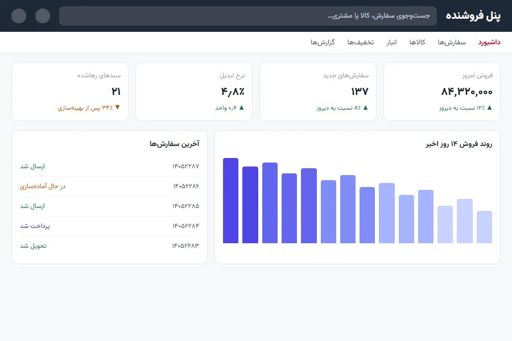512x341 pixels.
Task: Click the پرداخت شد status label
Action: [35, 226]
